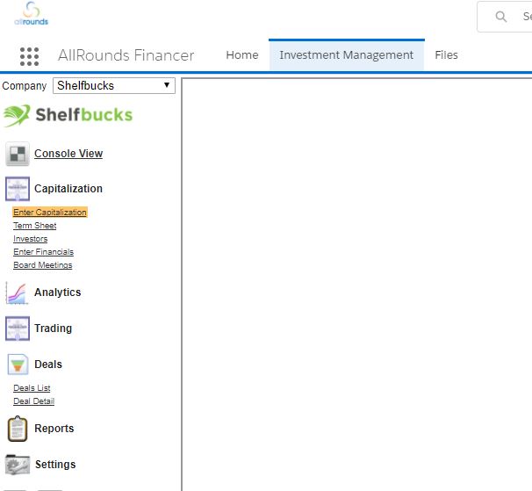This screenshot has height=491, width=532.
Task: Click the Trading section icon
Action: coord(18,329)
